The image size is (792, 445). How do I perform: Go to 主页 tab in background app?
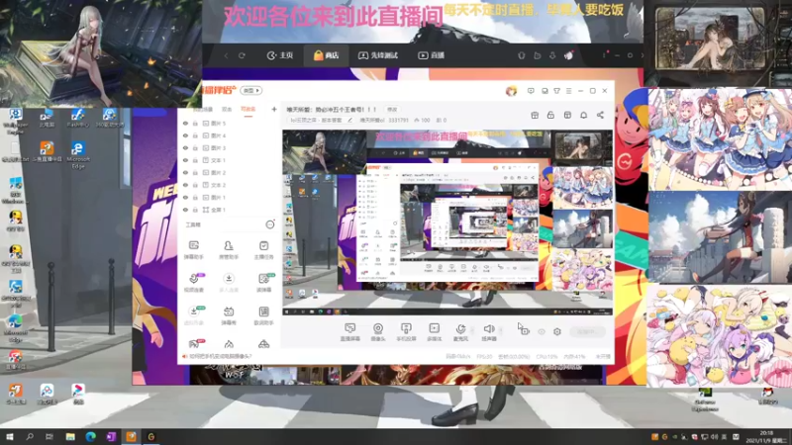point(280,55)
